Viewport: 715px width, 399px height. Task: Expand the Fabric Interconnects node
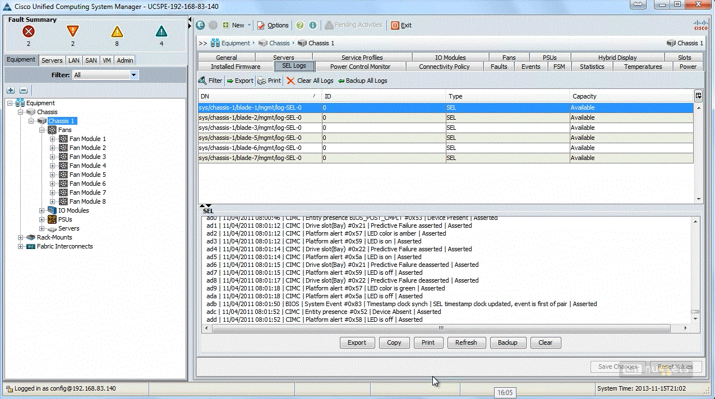pyautogui.click(x=21, y=246)
